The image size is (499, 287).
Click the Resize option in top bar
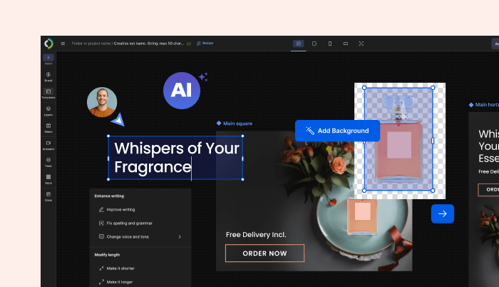click(x=205, y=44)
